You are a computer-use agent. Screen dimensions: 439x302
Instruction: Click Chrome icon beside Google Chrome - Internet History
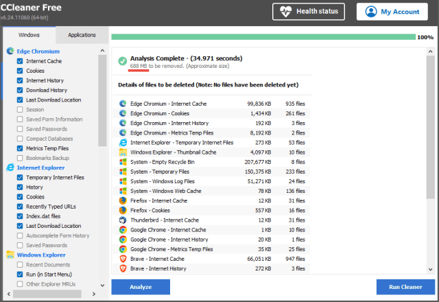coord(123,240)
